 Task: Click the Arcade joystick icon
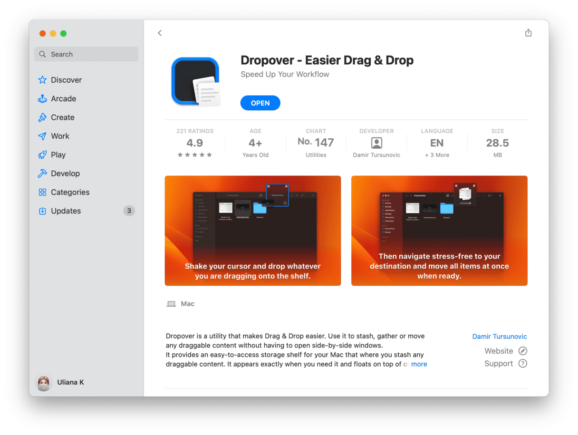pos(42,99)
